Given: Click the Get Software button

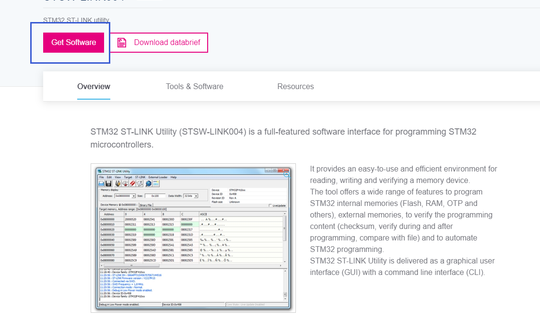Looking at the screenshot, I should pyautogui.click(x=73, y=42).
